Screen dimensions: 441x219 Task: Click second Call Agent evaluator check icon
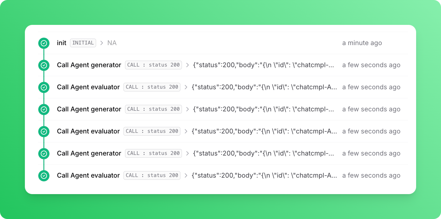click(x=44, y=131)
